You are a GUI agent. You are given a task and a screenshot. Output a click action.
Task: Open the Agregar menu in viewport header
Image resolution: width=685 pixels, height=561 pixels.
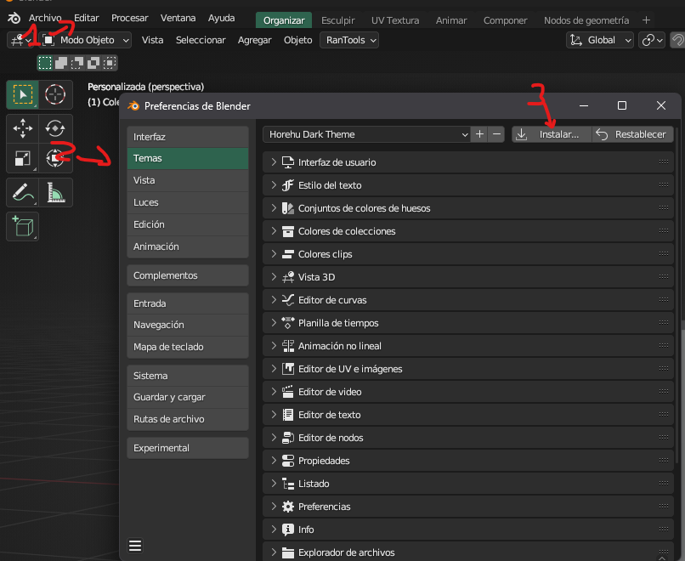(x=255, y=40)
